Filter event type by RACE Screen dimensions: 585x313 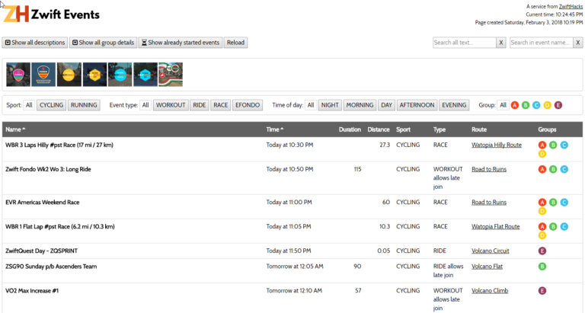(220, 105)
